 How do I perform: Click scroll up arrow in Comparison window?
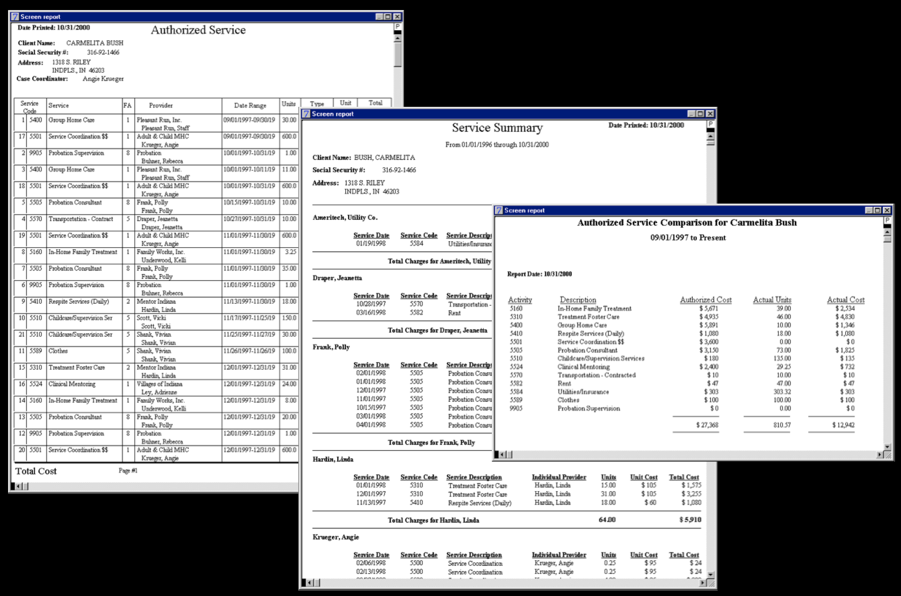887,232
